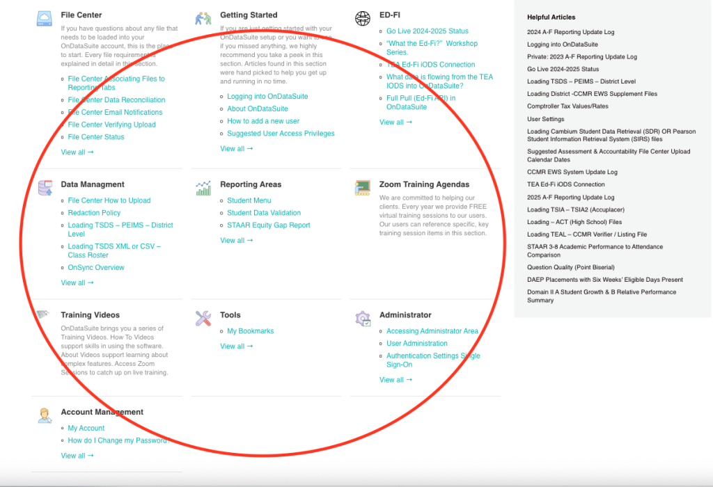Open the Redaction Policy article
The image size is (713, 487).
pyautogui.click(x=94, y=213)
